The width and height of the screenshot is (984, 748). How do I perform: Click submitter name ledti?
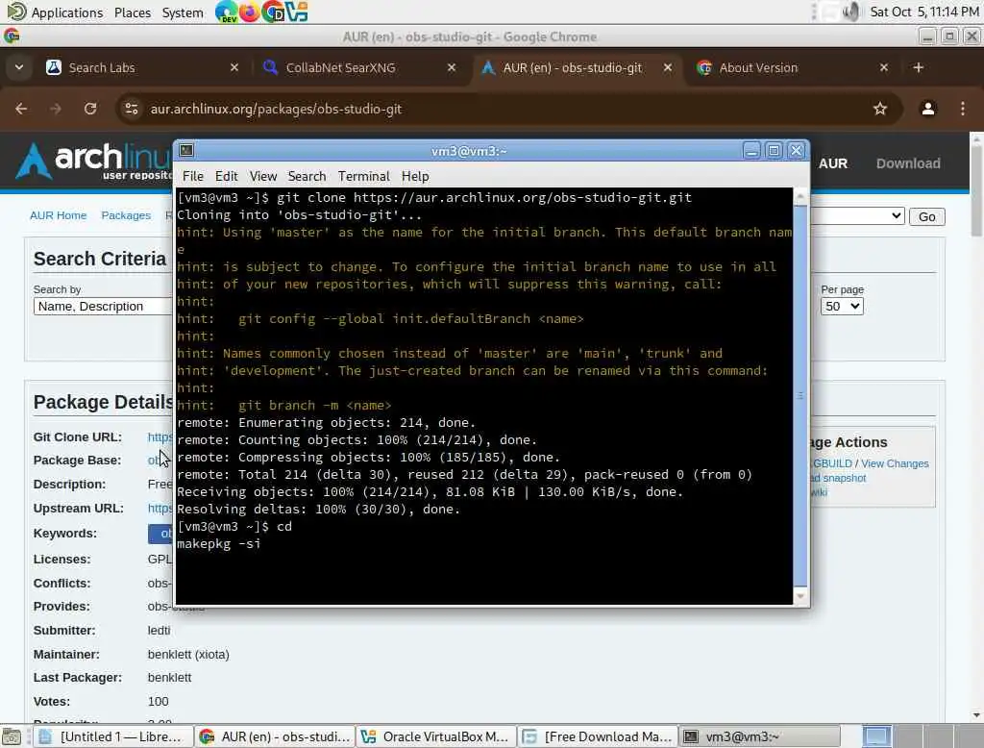click(x=159, y=631)
